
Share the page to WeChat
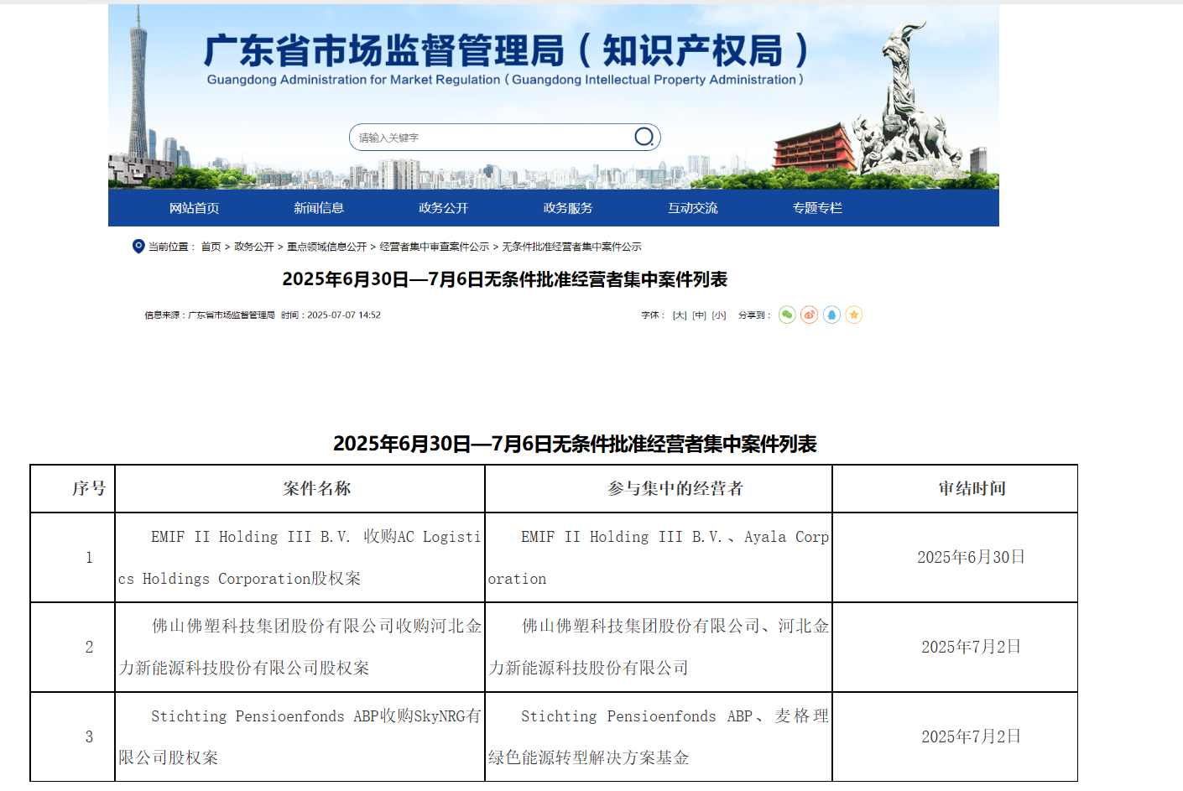pos(787,315)
